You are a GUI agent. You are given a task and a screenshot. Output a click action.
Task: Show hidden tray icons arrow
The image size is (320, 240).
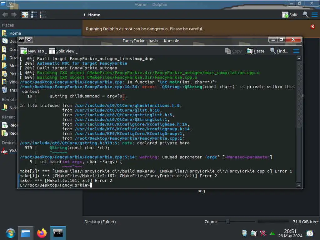tap(272, 233)
